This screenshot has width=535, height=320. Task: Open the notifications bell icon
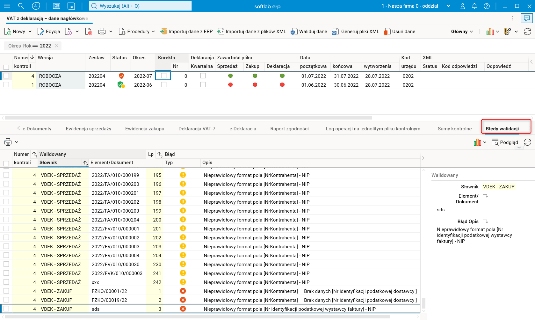tap(474, 6)
